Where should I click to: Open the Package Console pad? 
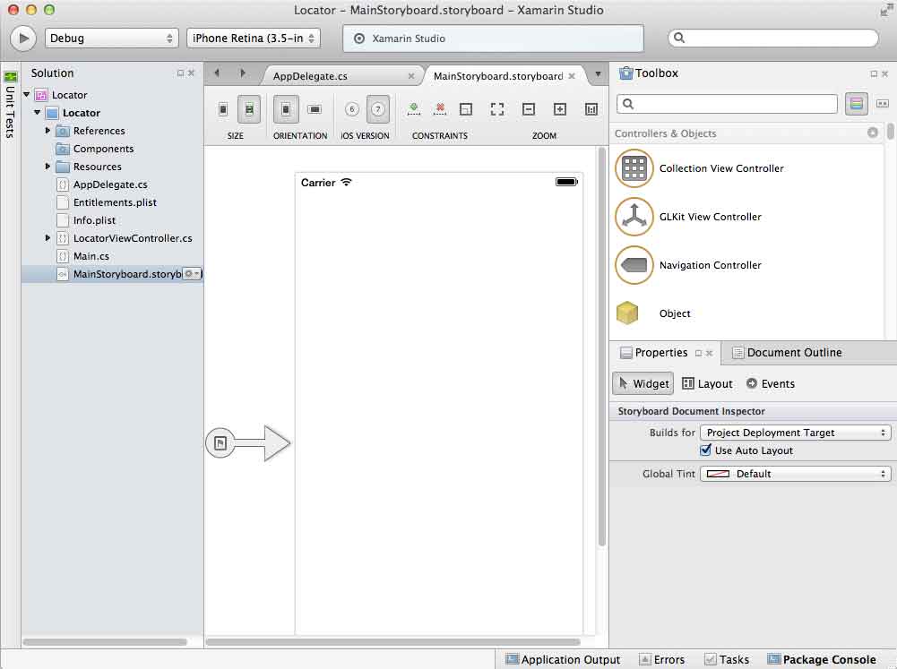pyautogui.click(x=822, y=659)
